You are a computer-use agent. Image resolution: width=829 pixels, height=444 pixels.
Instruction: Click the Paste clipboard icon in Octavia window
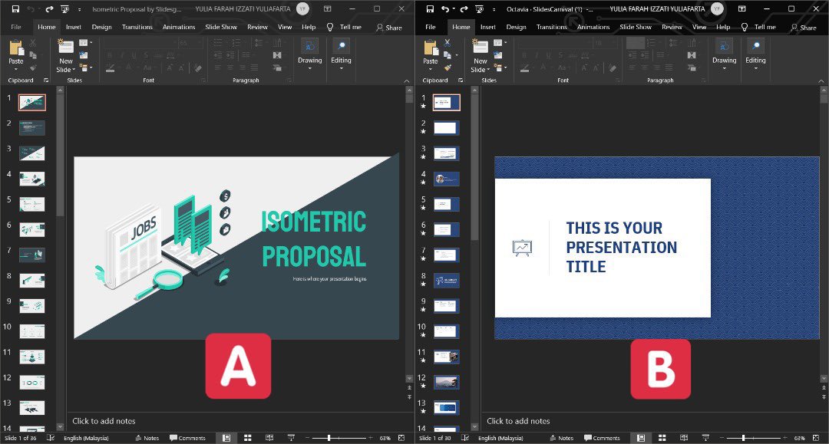(x=431, y=48)
